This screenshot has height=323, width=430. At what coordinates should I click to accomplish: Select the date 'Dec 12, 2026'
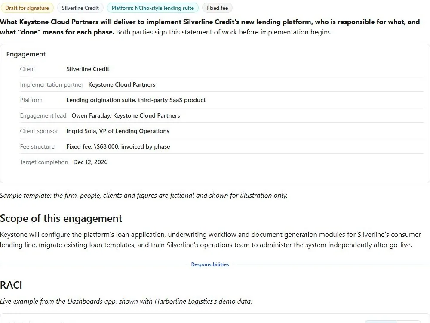pyautogui.click(x=90, y=162)
